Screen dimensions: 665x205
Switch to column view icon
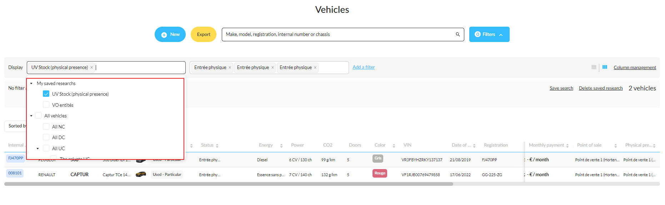coord(605,67)
